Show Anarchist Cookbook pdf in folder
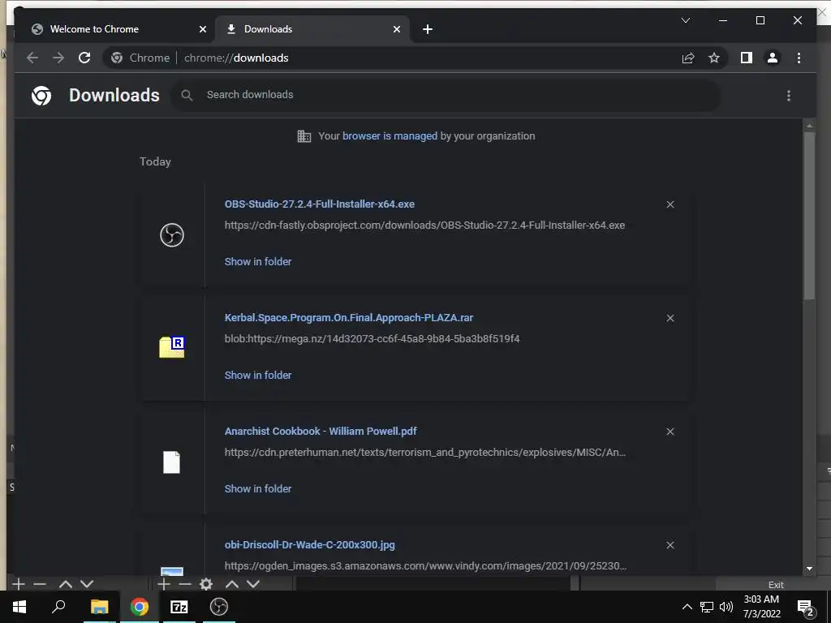The image size is (831, 623). click(258, 488)
